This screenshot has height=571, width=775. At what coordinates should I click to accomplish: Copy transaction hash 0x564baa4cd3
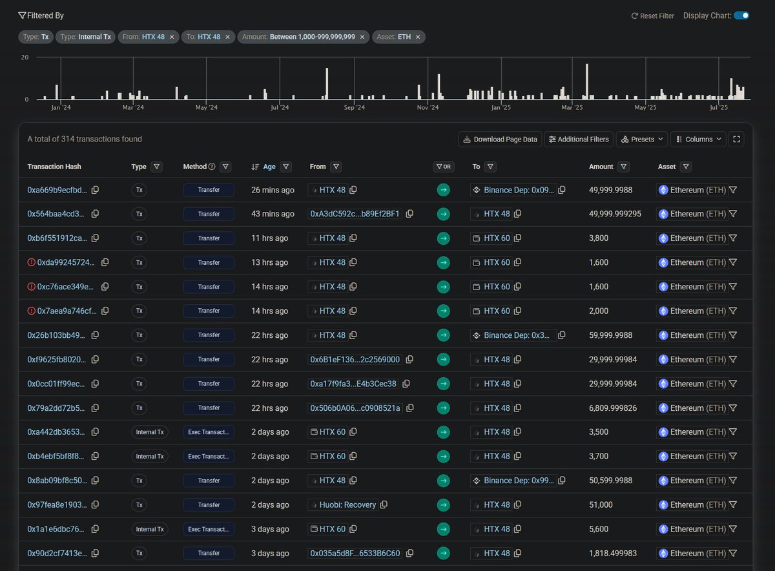(x=95, y=214)
